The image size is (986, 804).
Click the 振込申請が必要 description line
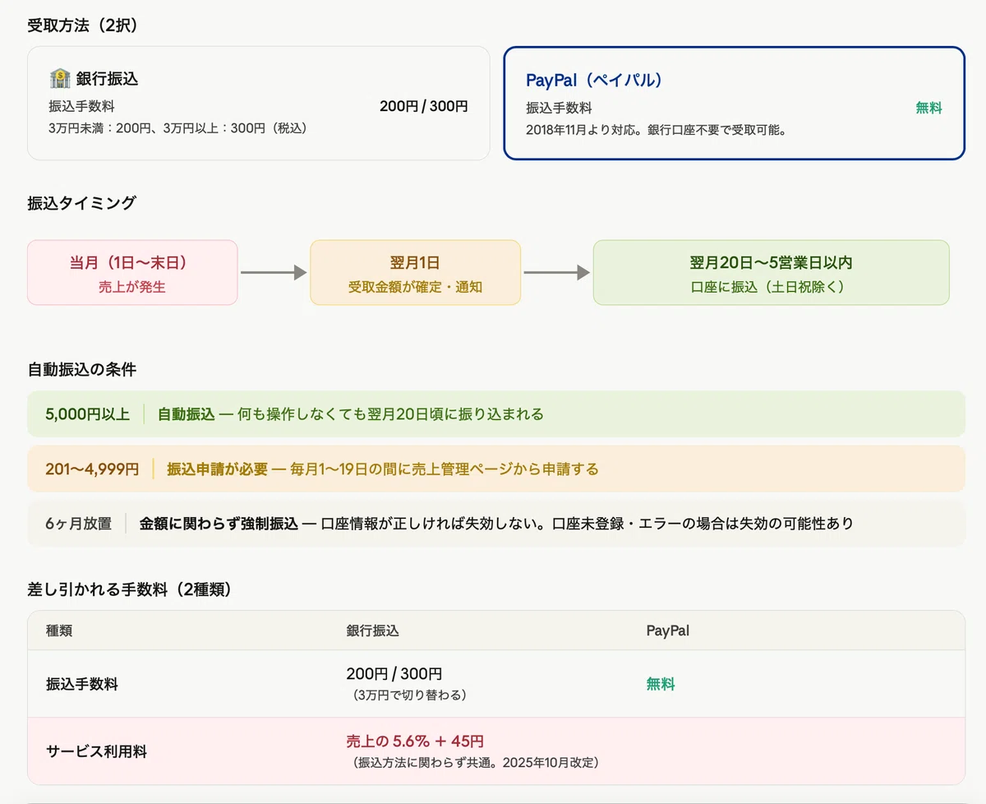383,469
